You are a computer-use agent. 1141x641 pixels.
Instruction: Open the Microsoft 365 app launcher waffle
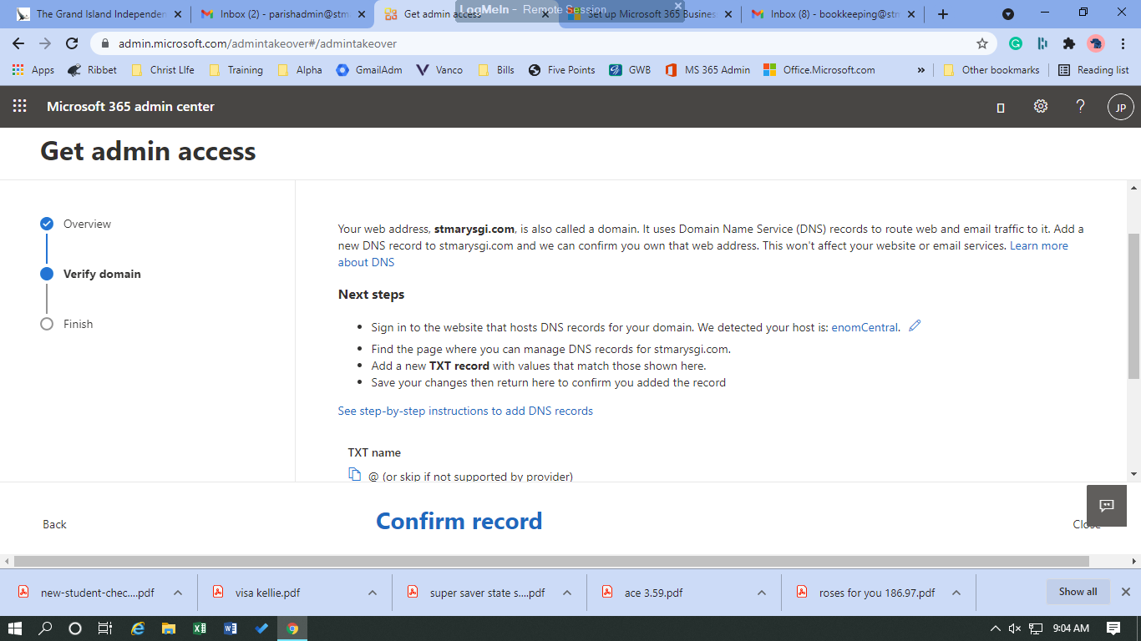[x=19, y=106]
